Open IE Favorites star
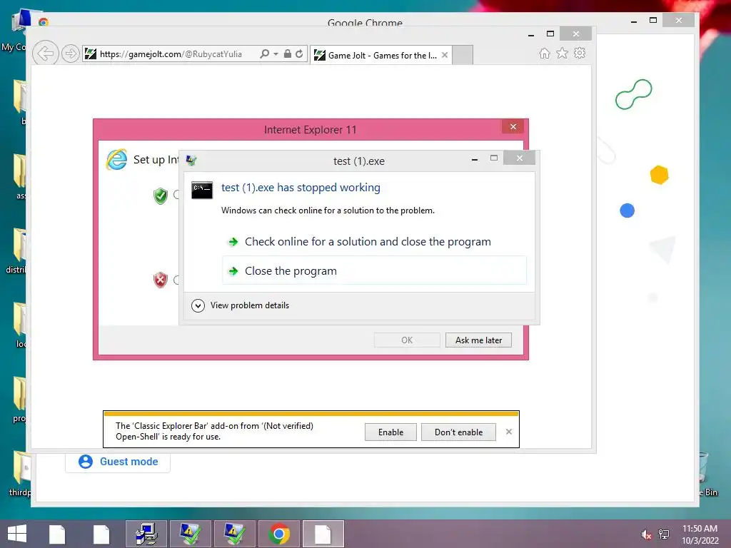This screenshot has width=731, height=548. pyautogui.click(x=563, y=53)
